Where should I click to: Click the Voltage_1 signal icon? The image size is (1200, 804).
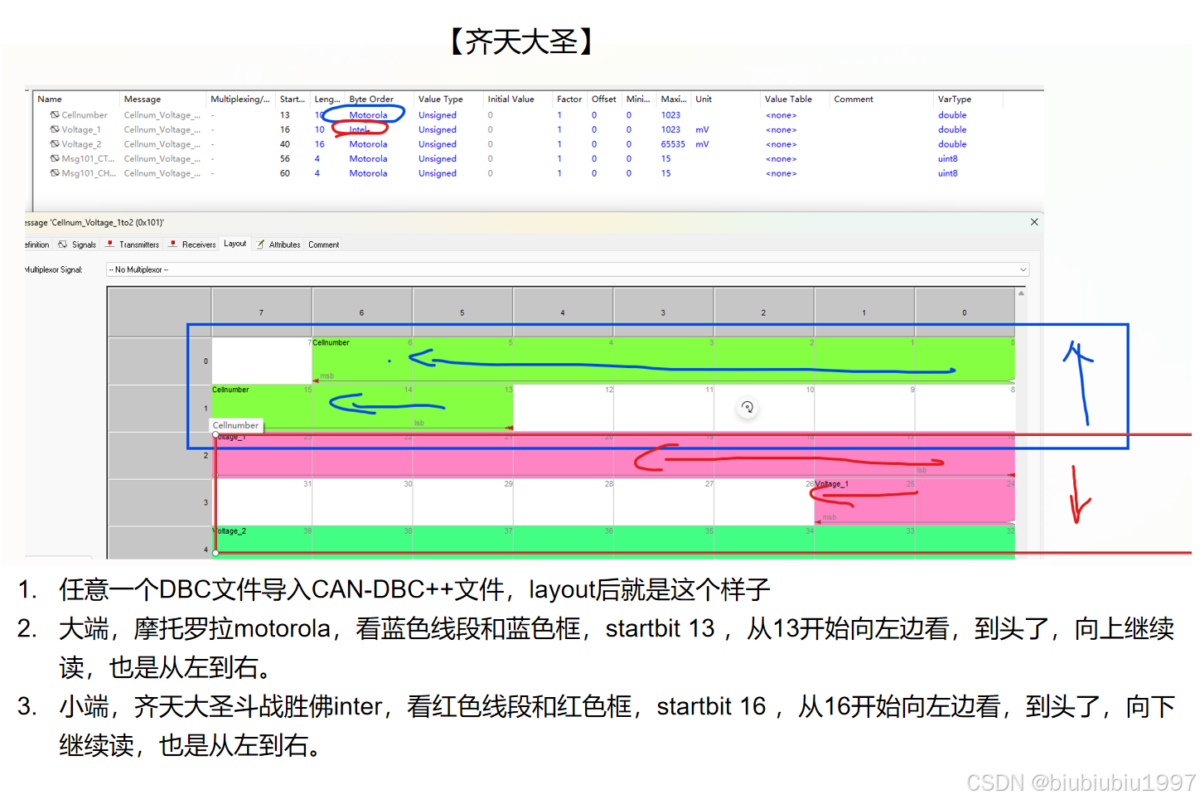(55, 129)
